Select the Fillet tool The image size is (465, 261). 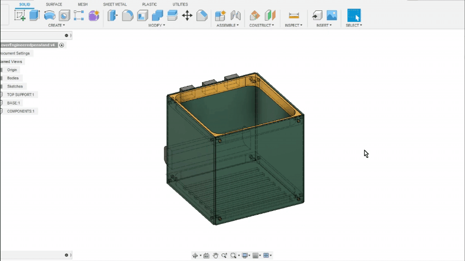[127, 15]
